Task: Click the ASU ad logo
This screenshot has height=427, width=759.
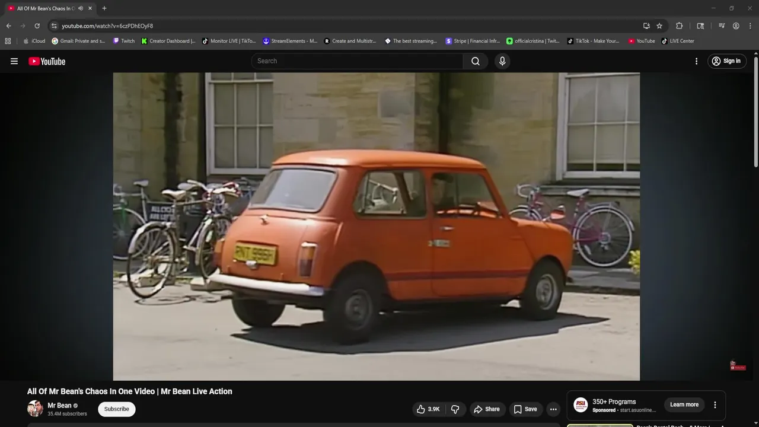Action: pyautogui.click(x=581, y=405)
